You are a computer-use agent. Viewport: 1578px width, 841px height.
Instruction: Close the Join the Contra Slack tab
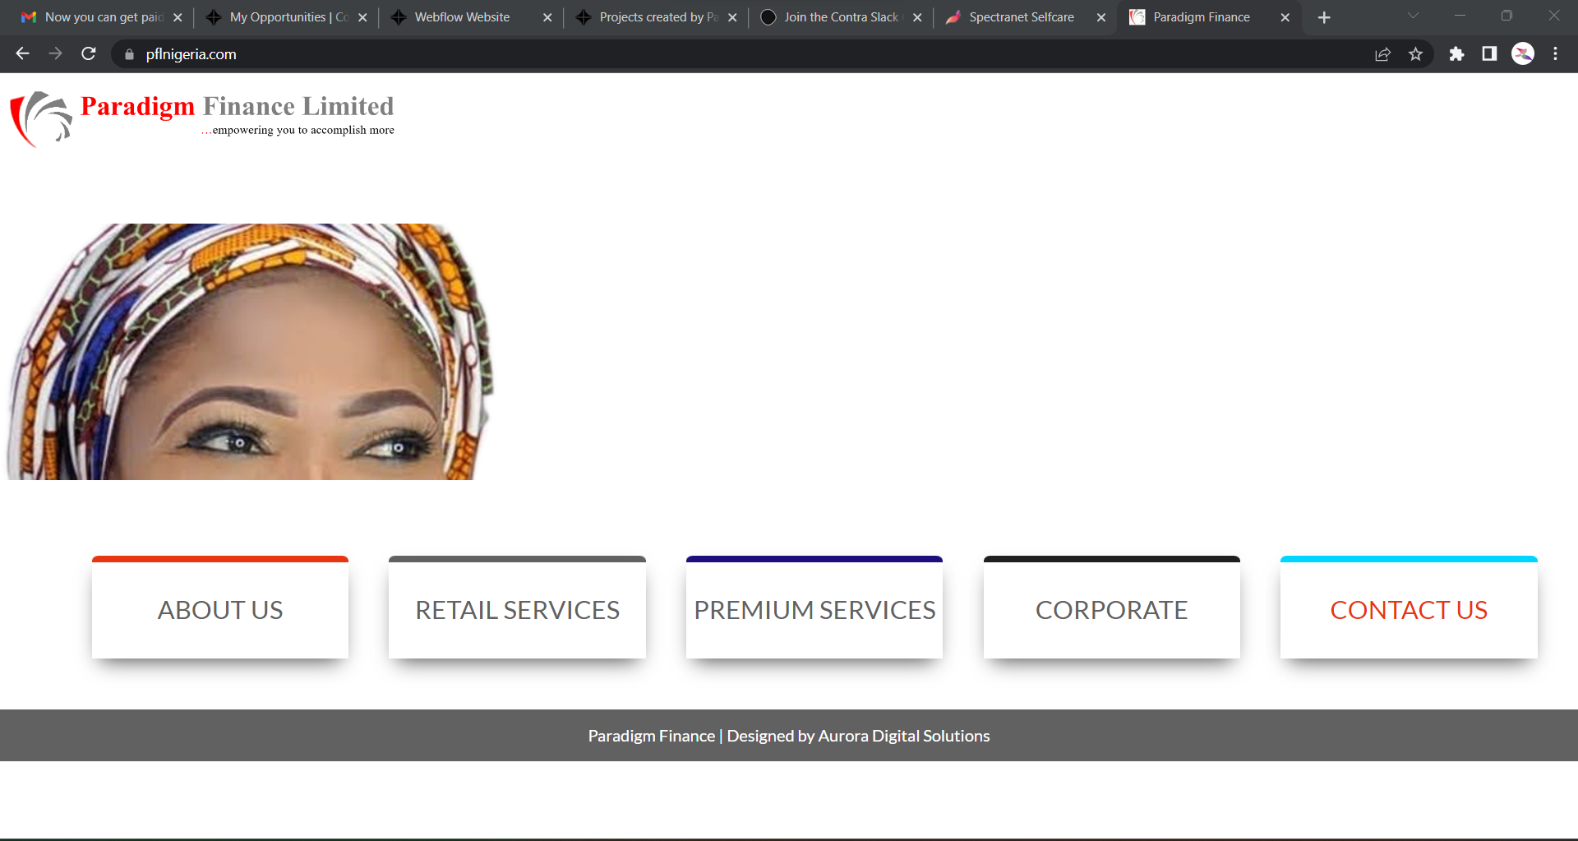[x=917, y=17]
